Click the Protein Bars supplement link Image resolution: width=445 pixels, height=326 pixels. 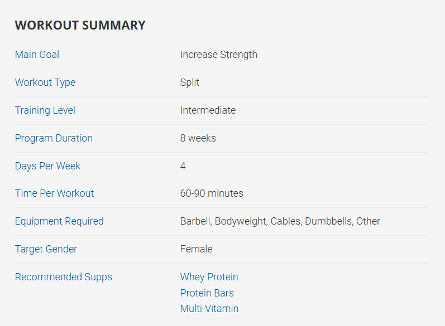click(x=207, y=293)
